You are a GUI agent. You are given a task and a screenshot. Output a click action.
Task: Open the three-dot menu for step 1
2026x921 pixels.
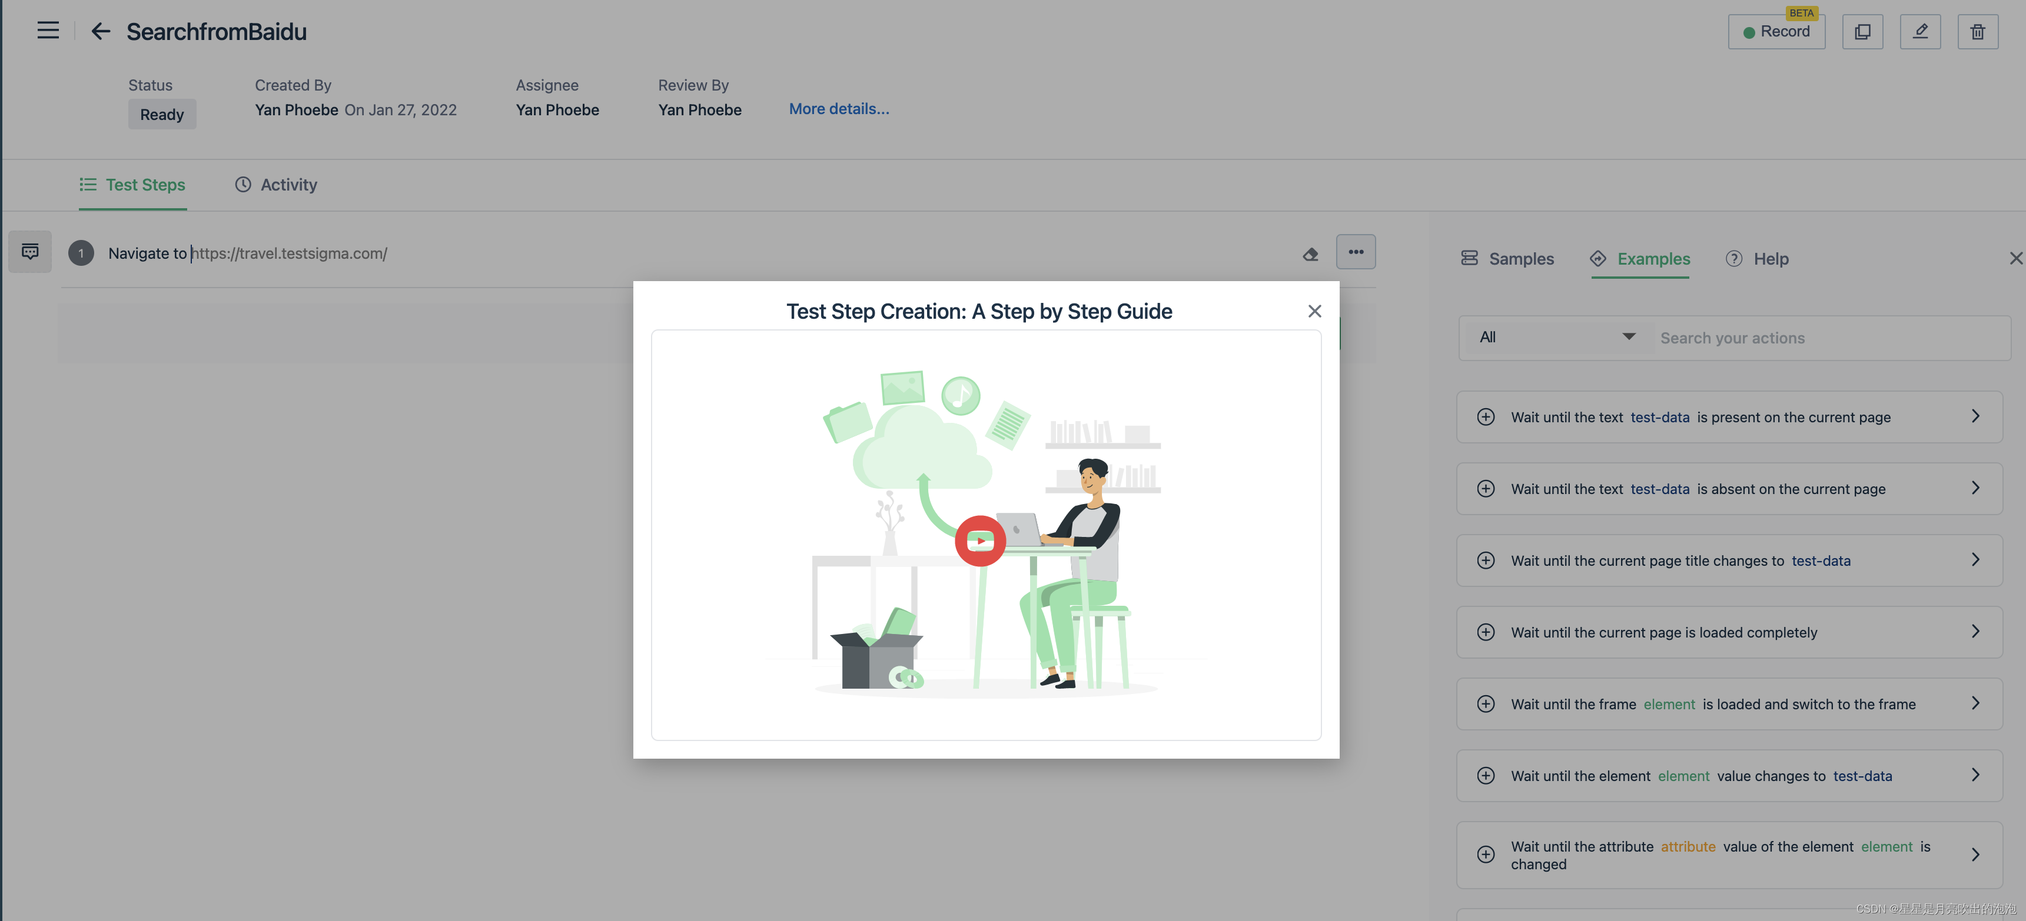(1355, 252)
